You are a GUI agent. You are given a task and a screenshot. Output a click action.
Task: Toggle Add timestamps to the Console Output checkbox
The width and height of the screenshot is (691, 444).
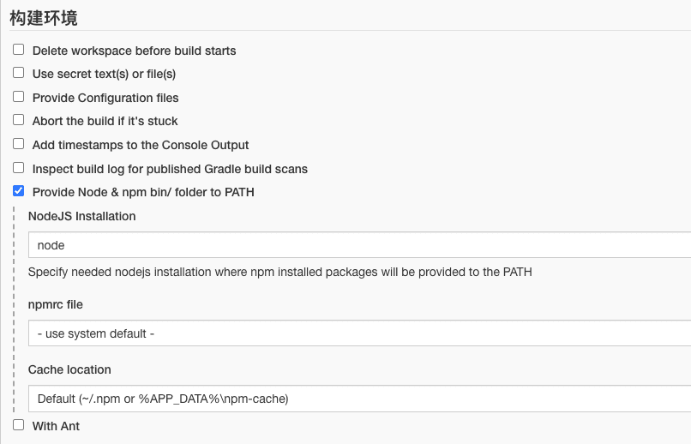19,144
